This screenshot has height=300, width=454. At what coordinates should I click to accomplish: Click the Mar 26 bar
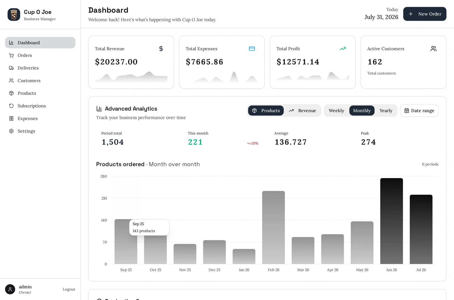(x=303, y=251)
